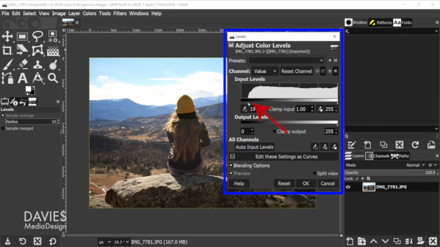440x247 pixels.
Task: Open the Colors menu
Action: coord(89,13)
